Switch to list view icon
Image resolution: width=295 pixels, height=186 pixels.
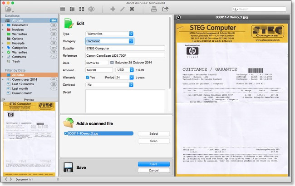click(x=63, y=9)
